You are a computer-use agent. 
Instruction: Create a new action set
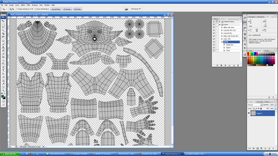coord(230,65)
